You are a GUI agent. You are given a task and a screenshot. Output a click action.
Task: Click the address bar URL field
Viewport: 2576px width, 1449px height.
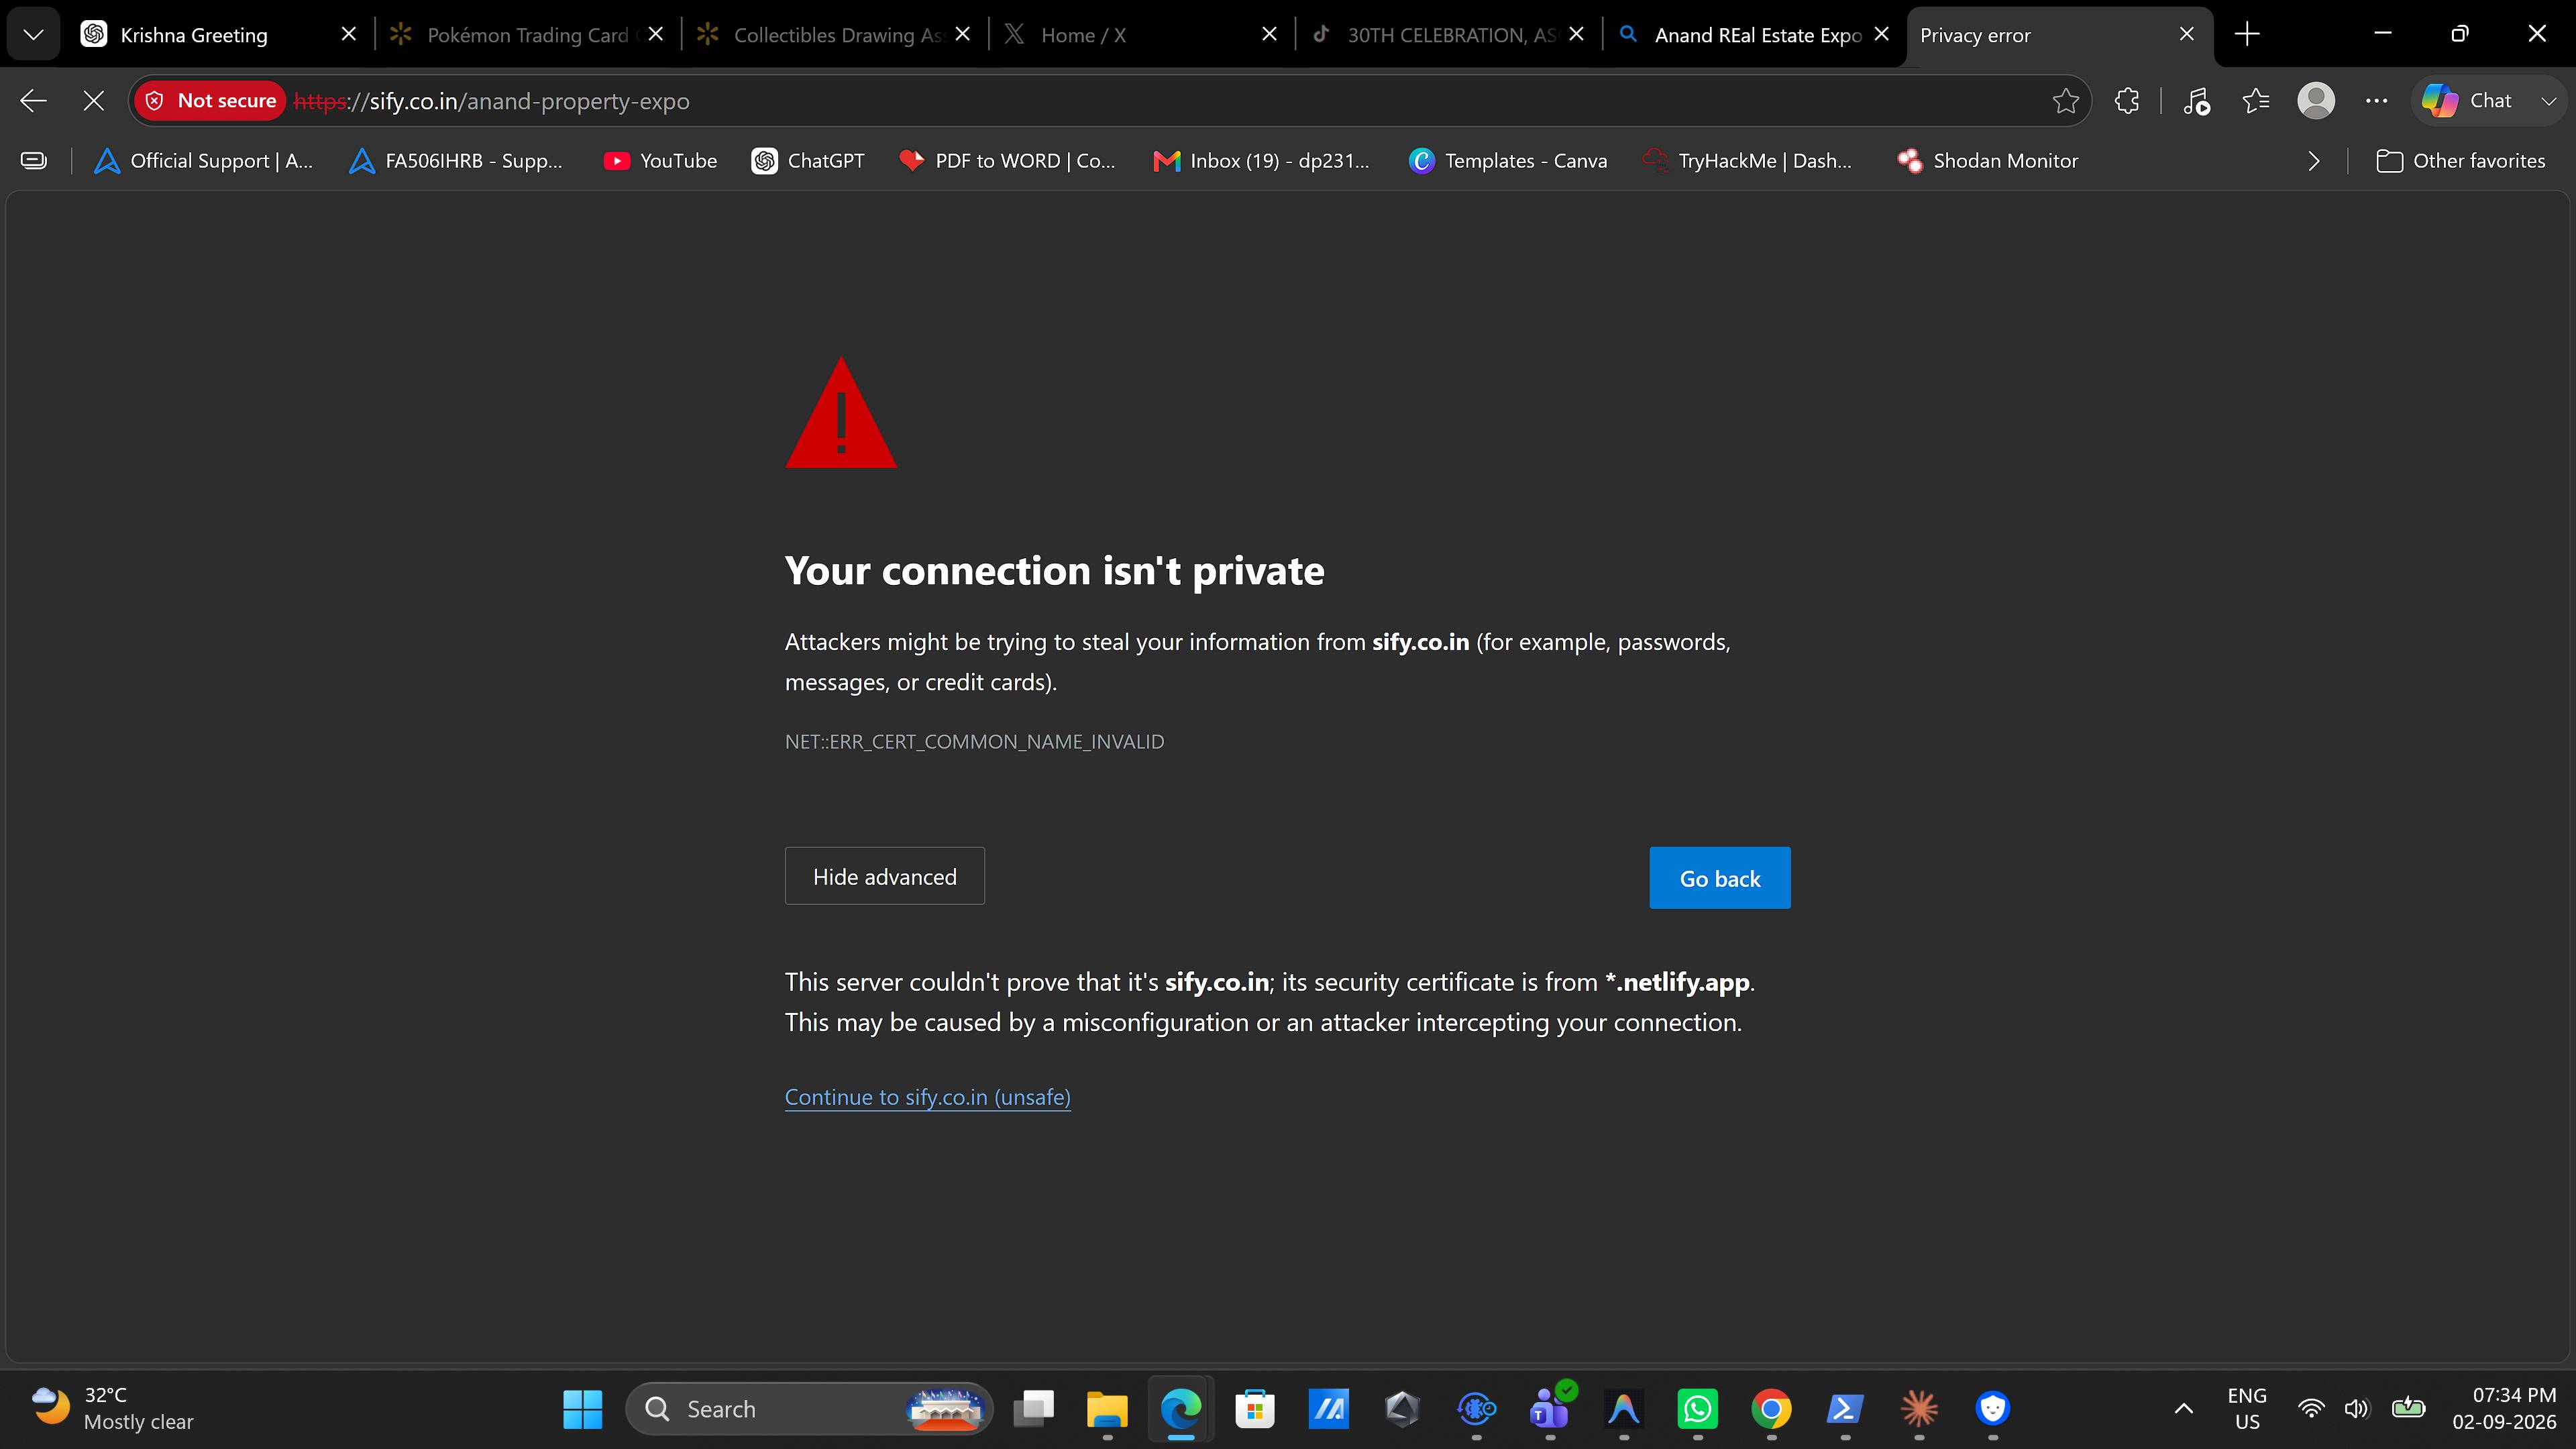point(1160,101)
